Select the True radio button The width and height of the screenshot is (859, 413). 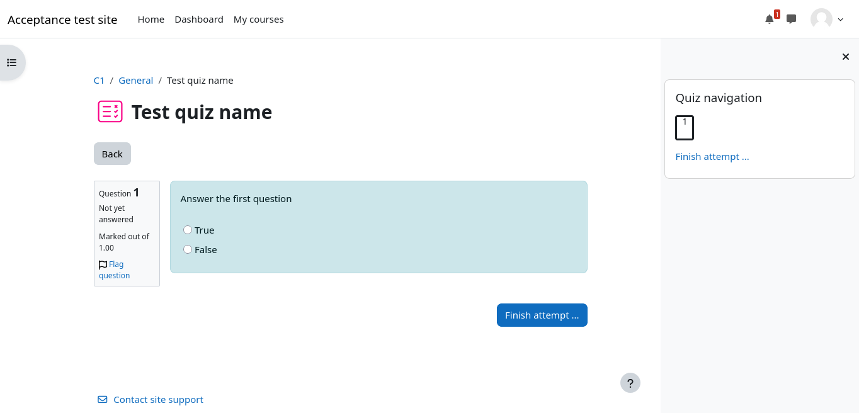point(188,230)
